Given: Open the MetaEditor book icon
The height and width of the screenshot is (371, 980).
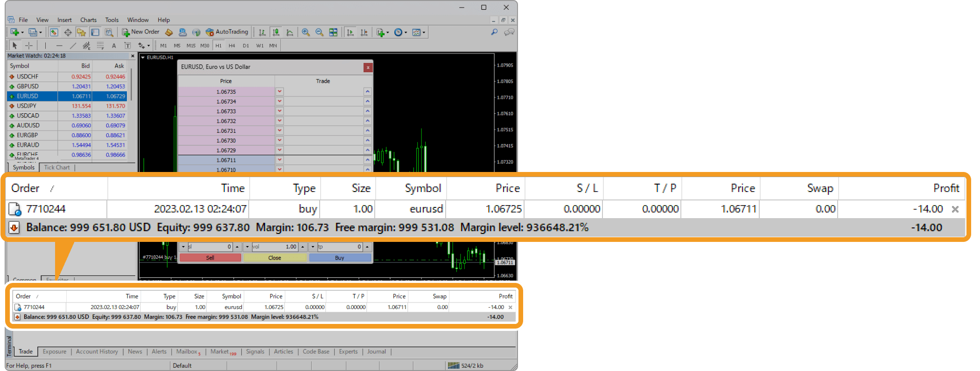Looking at the screenshot, I should [169, 32].
